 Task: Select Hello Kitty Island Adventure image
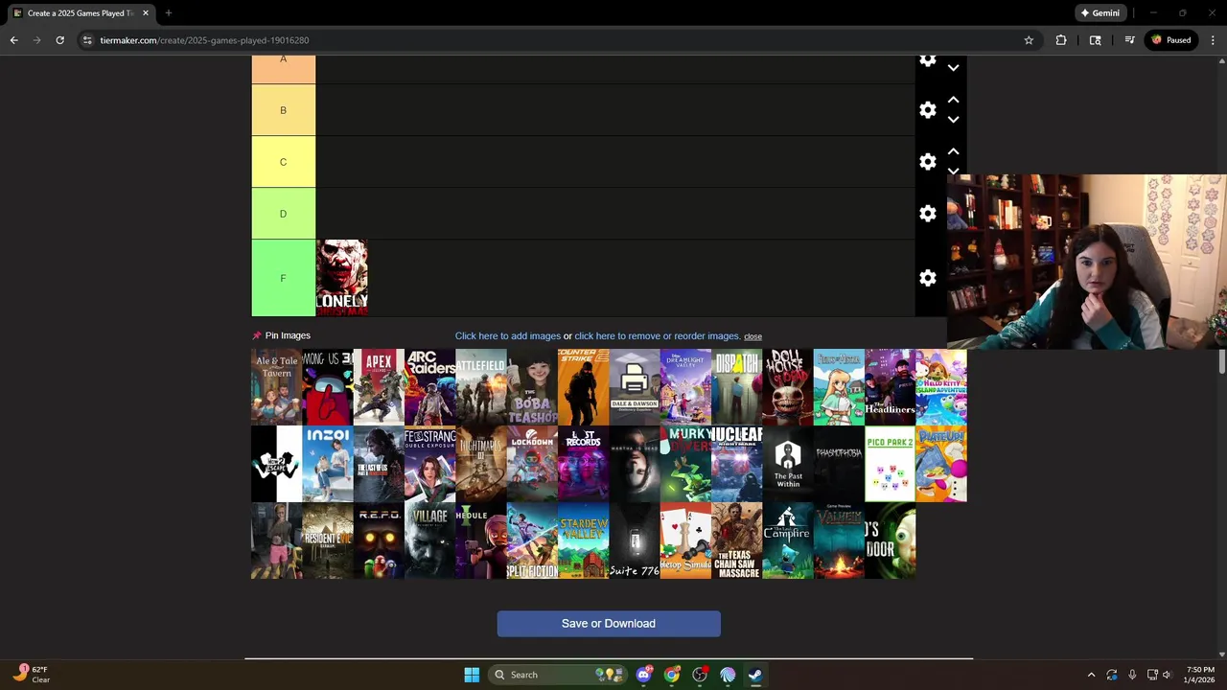point(941,387)
